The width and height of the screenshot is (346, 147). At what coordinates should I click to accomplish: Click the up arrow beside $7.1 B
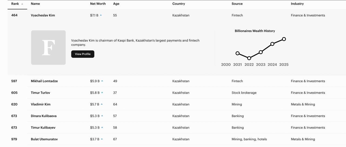[x=101, y=15]
